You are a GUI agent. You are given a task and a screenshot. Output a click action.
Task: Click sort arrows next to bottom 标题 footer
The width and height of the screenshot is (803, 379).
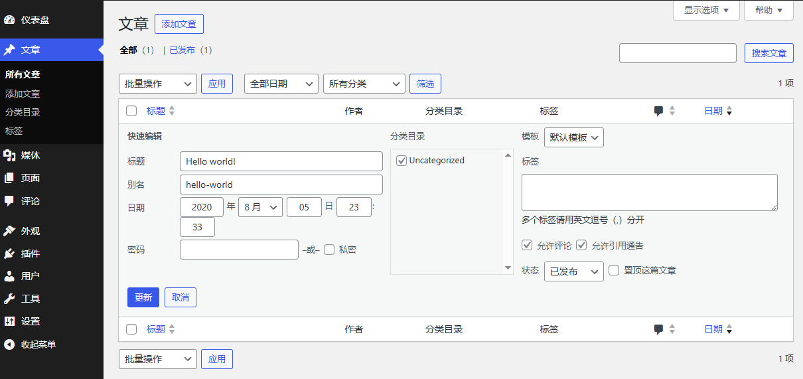click(x=172, y=329)
